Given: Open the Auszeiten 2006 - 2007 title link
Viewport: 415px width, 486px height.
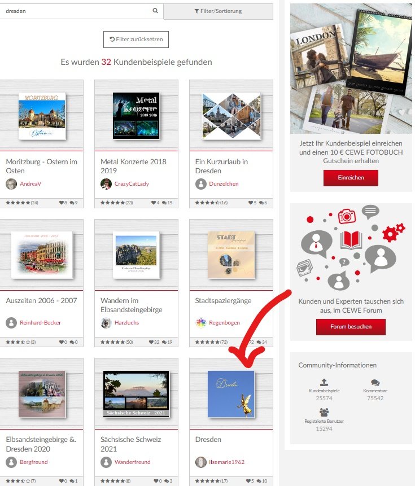Looking at the screenshot, I should pyautogui.click(x=41, y=300).
